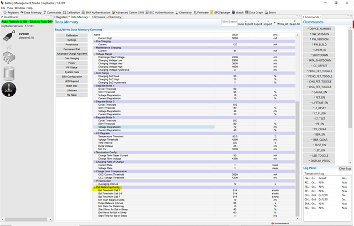
Task: Click Read All button
Action: pos(295,24)
